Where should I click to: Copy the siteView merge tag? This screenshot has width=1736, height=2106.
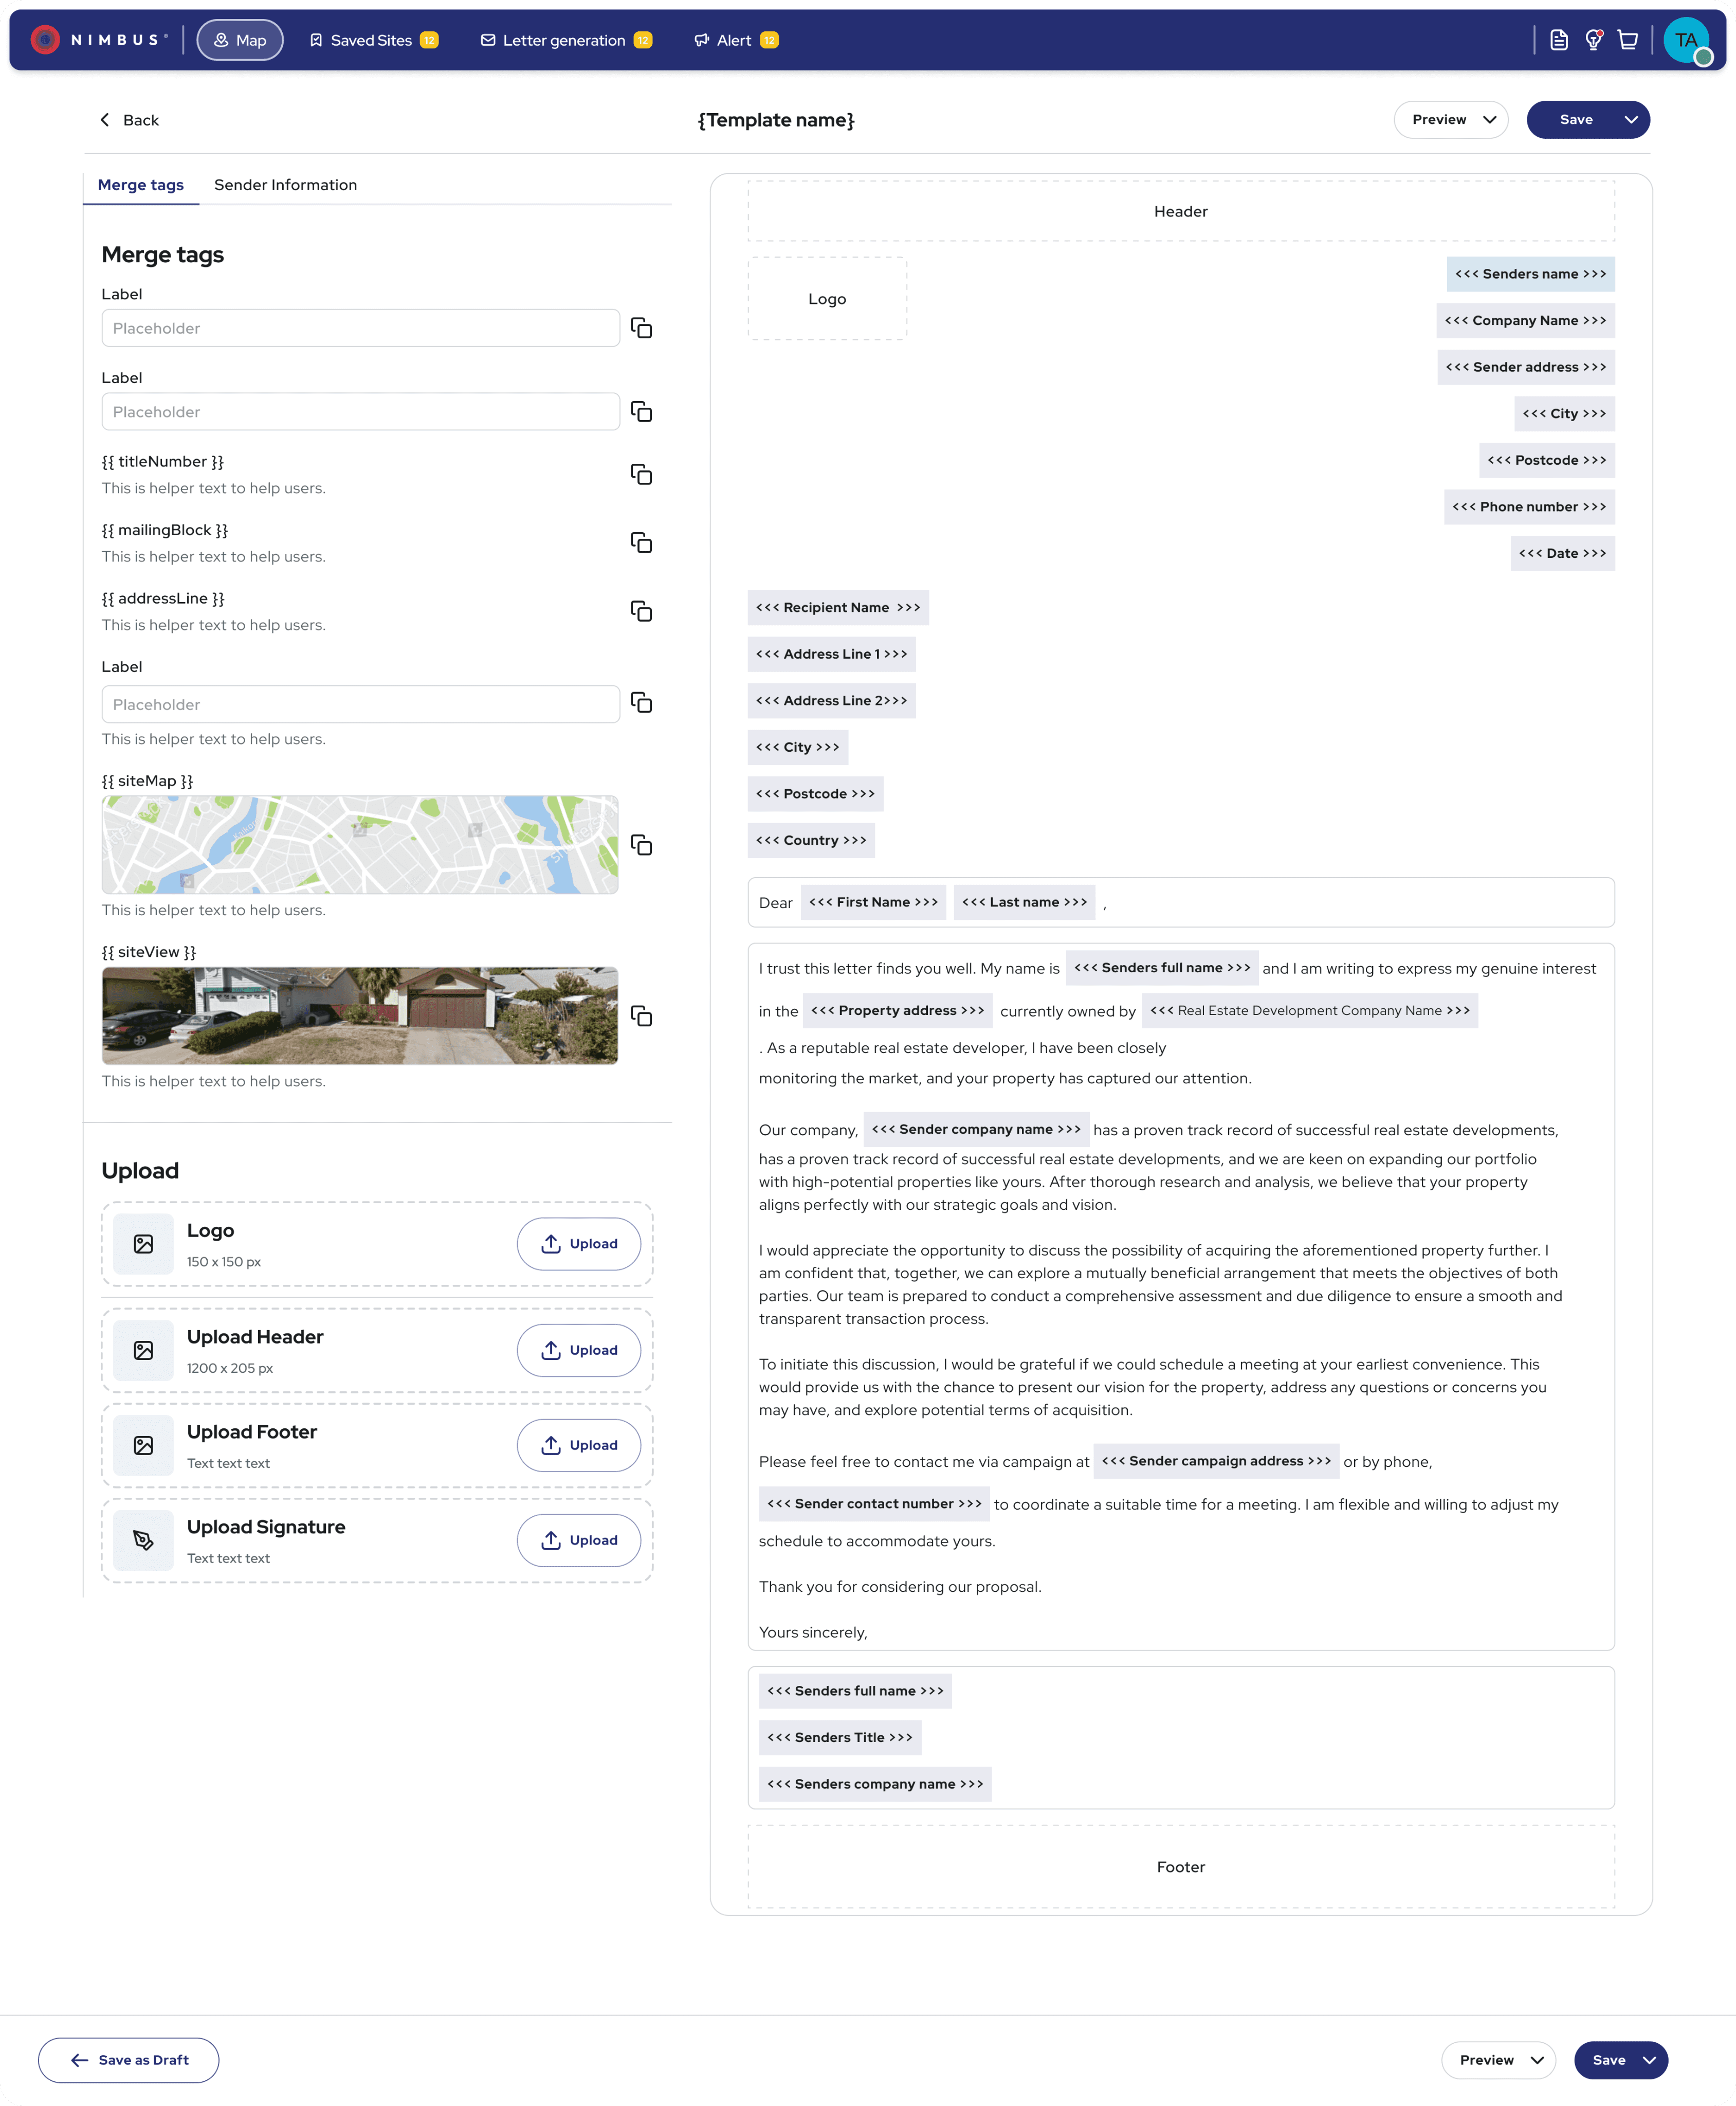[641, 1016]
